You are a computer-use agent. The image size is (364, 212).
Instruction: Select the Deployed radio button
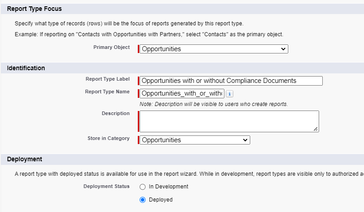[x=143, y=200]
